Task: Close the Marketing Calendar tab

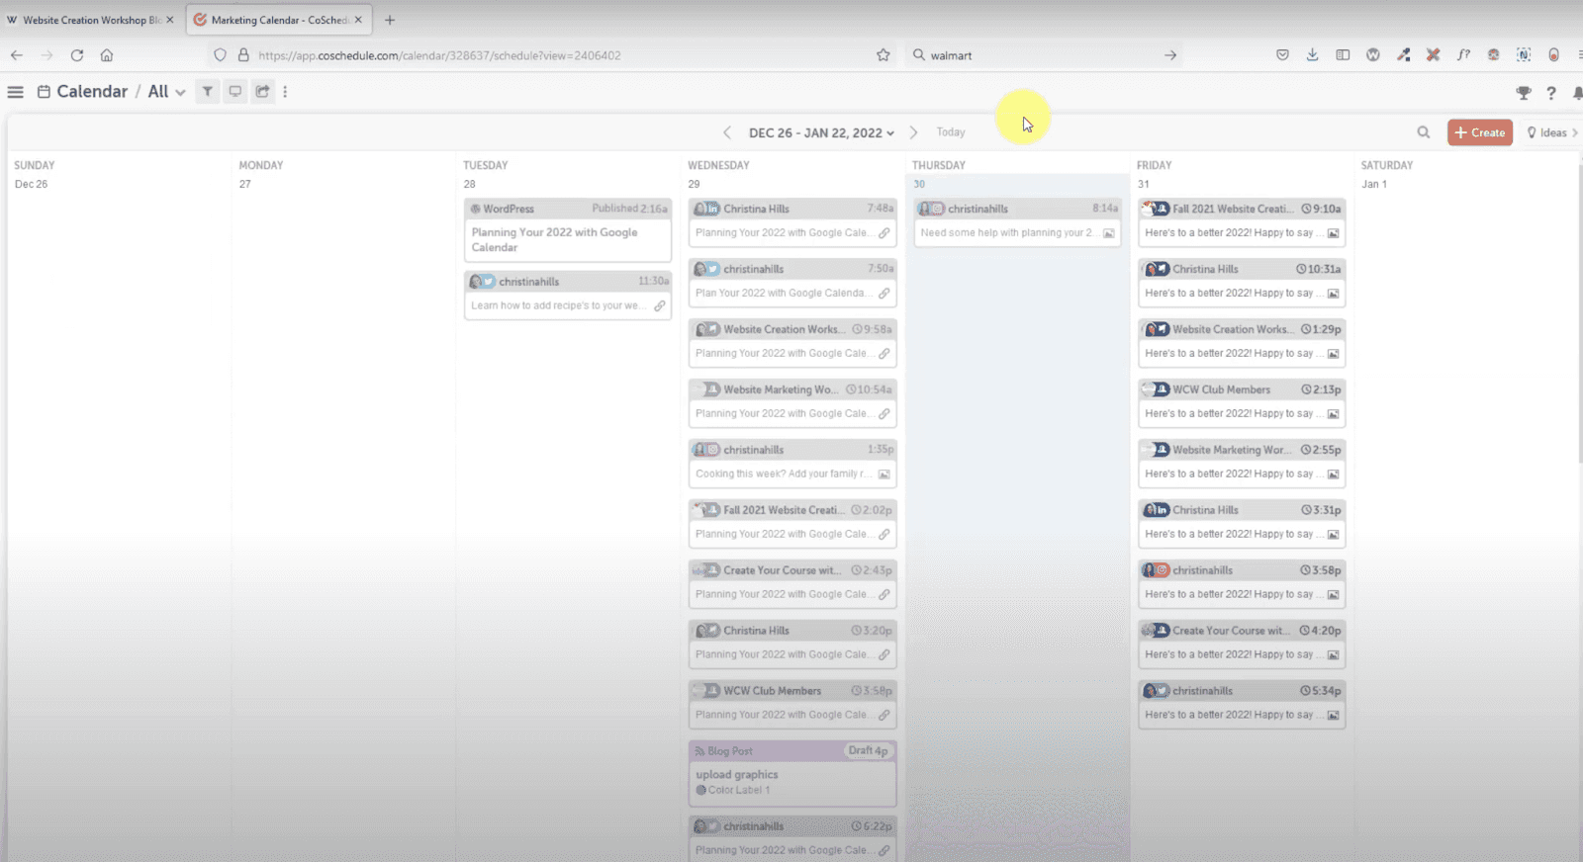Action: (358, 20)
